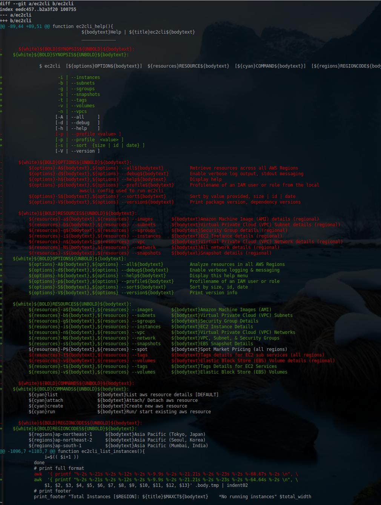Screen dimensions: 381x505
Task: Click the added '-n | --vpcs' option line
Action: [72, 111]
